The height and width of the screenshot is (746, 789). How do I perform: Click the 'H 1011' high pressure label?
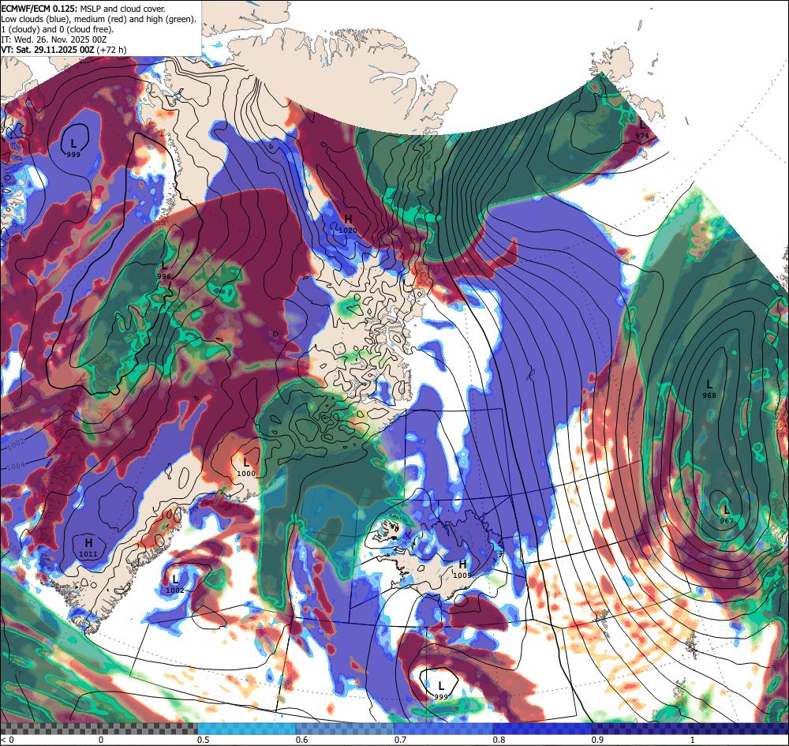88,548
